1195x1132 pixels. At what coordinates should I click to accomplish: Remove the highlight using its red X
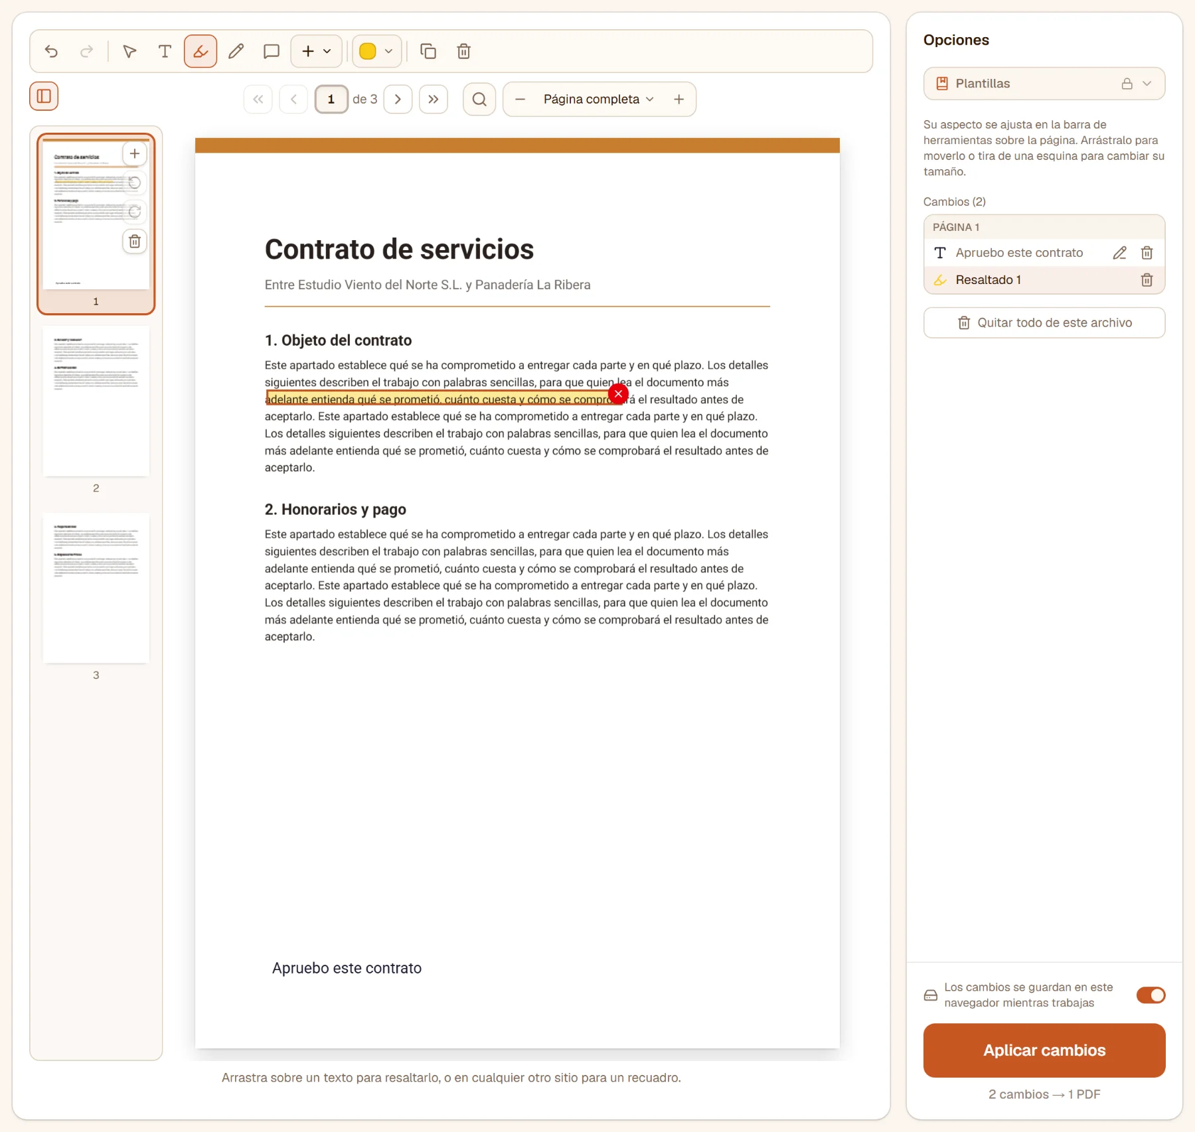point(618,393)
